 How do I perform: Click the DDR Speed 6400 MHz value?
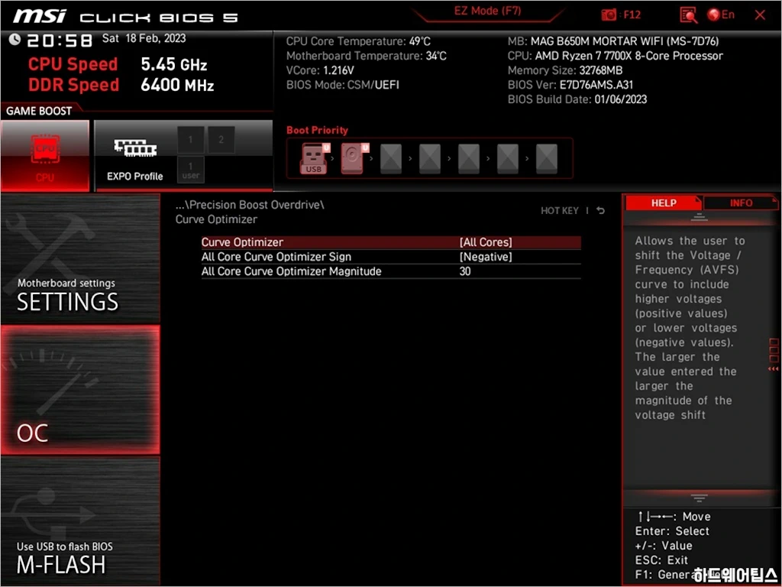[x=177, y=85]
